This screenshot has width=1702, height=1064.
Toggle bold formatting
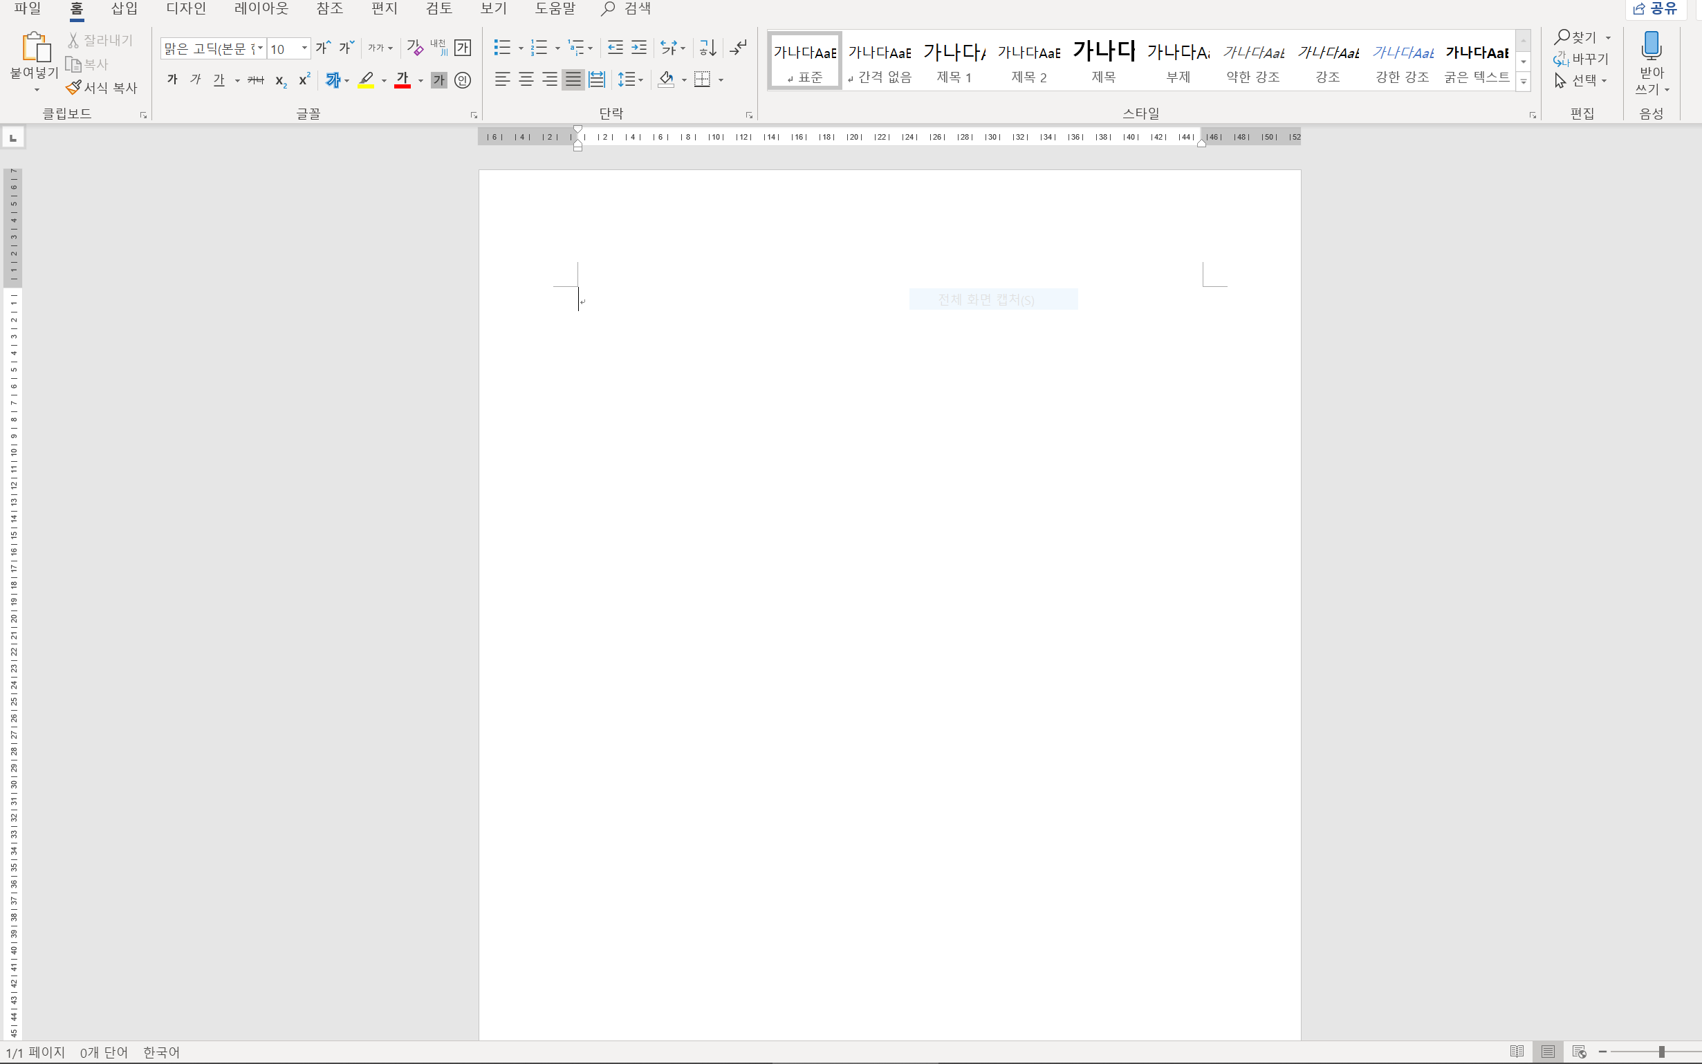coord(172,80)
